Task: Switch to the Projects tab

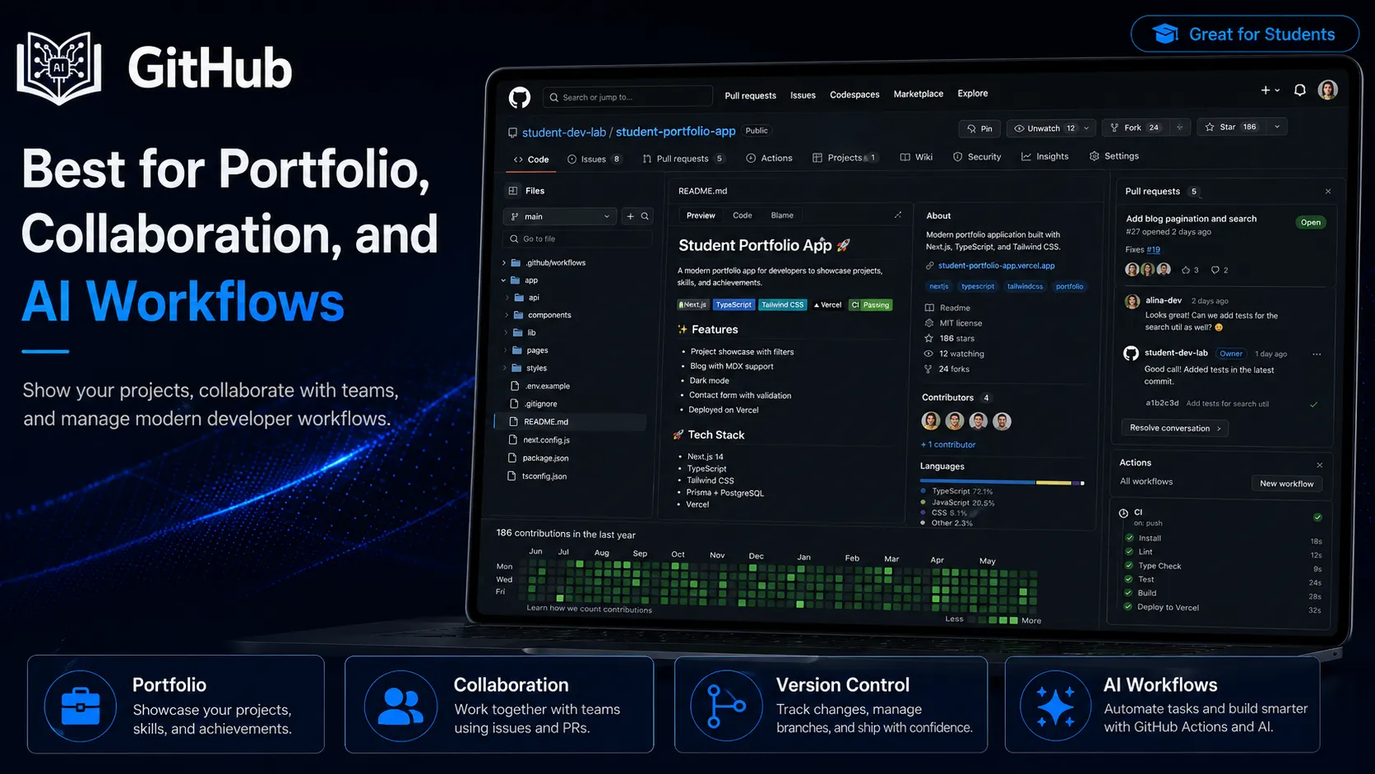Action: [845, 158]
